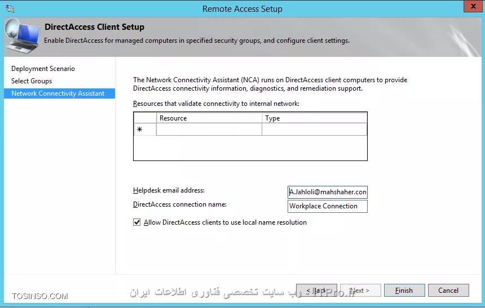Click the DirectAccess connection name field

328,206
